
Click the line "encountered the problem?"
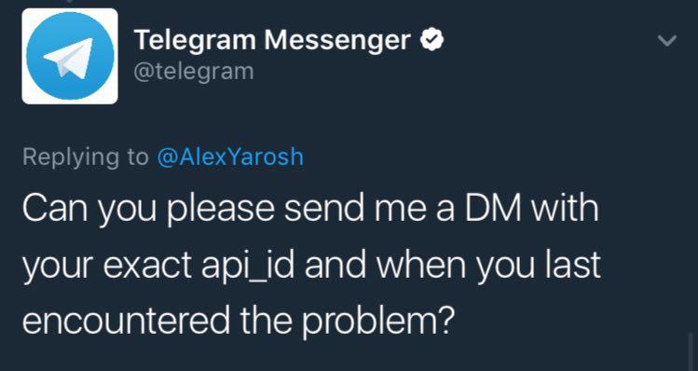(239, 321)
